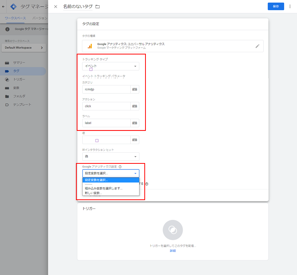Select the Universal Analytics tag type row
Viewport: 297px width, 275px height.
point(173,46)
